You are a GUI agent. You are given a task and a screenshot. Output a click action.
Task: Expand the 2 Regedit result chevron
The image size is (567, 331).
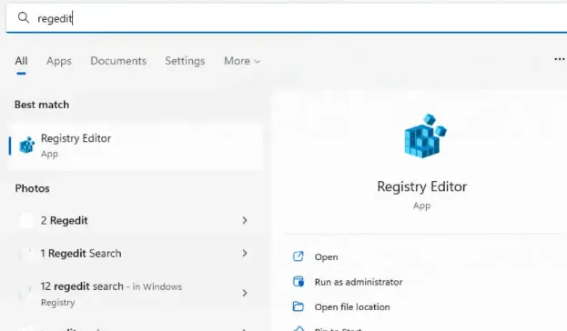(x=245, y=220)
